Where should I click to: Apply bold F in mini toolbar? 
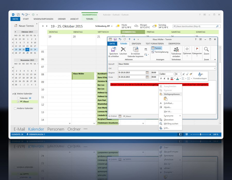click(161, 78)
